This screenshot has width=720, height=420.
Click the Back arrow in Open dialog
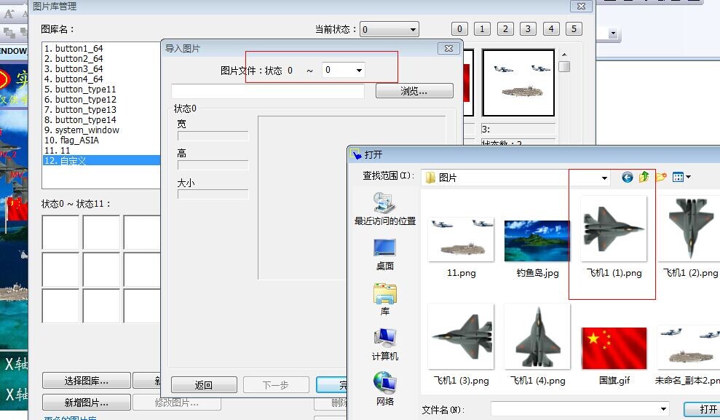(627, 177)
